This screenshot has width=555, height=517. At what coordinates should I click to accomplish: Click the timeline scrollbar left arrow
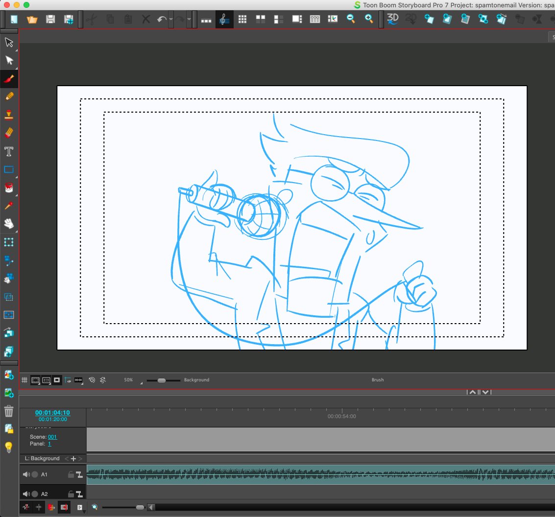click(x=151, y=507)
